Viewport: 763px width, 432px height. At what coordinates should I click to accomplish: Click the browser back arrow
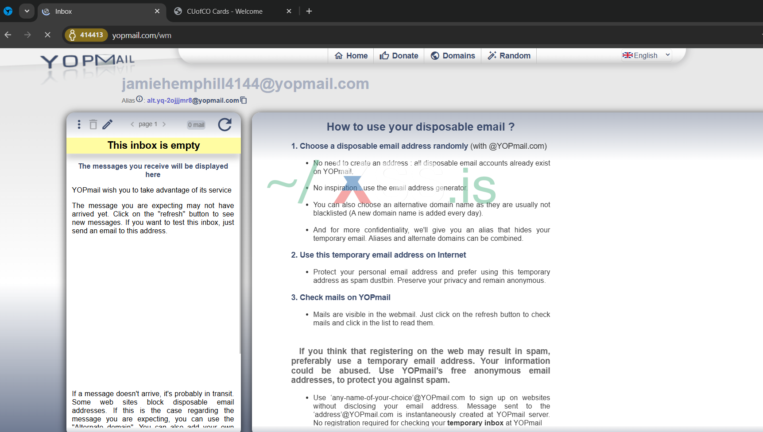click(x=8, y=35)
